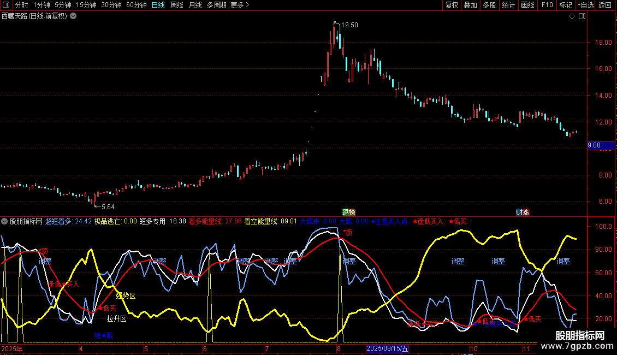Viewport: 617px width, 355px height.
Task: Open the F10 company info
Action: coord(547,5)
